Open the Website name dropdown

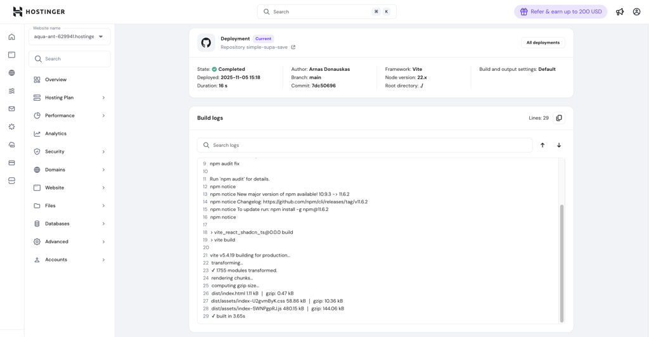[x=70, y=36]
